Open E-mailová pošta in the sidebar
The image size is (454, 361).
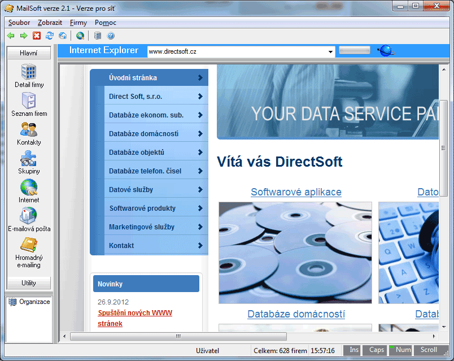[x=29, y=220]
